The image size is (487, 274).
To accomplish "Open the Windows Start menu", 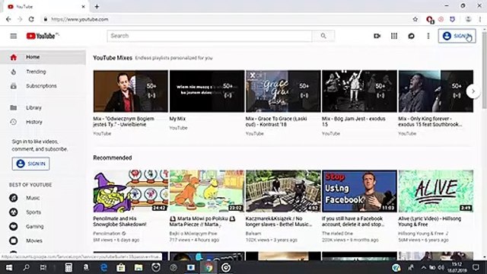I will 8,267.
